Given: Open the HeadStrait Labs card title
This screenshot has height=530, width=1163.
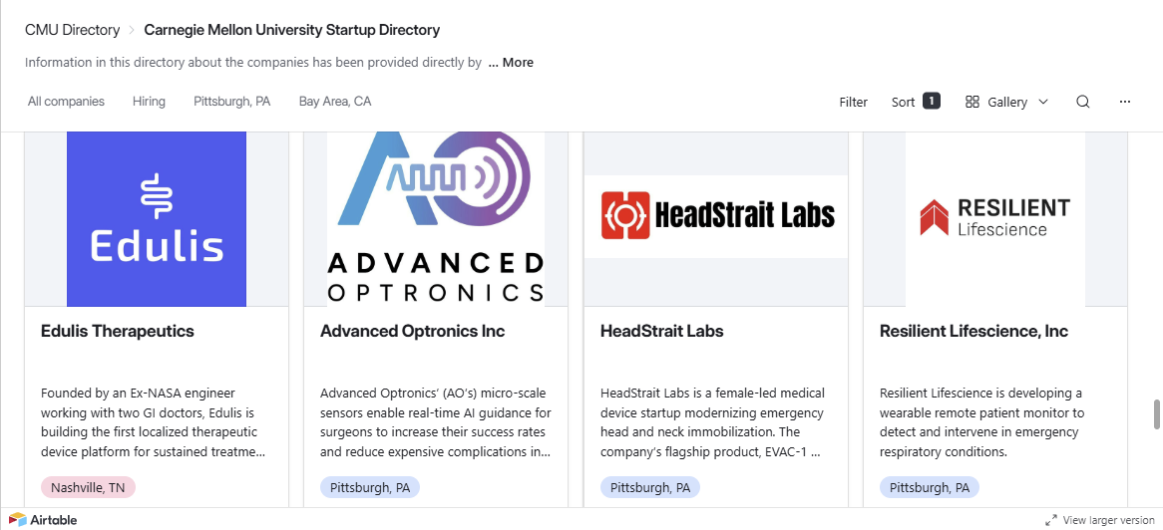Looking at the screenshot, I should (x=661, y=331).
